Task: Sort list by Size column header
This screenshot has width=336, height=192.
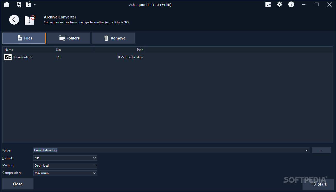Action: 73,50
